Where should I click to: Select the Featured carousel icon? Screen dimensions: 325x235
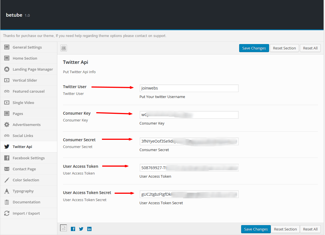click(x=7, y=91)
